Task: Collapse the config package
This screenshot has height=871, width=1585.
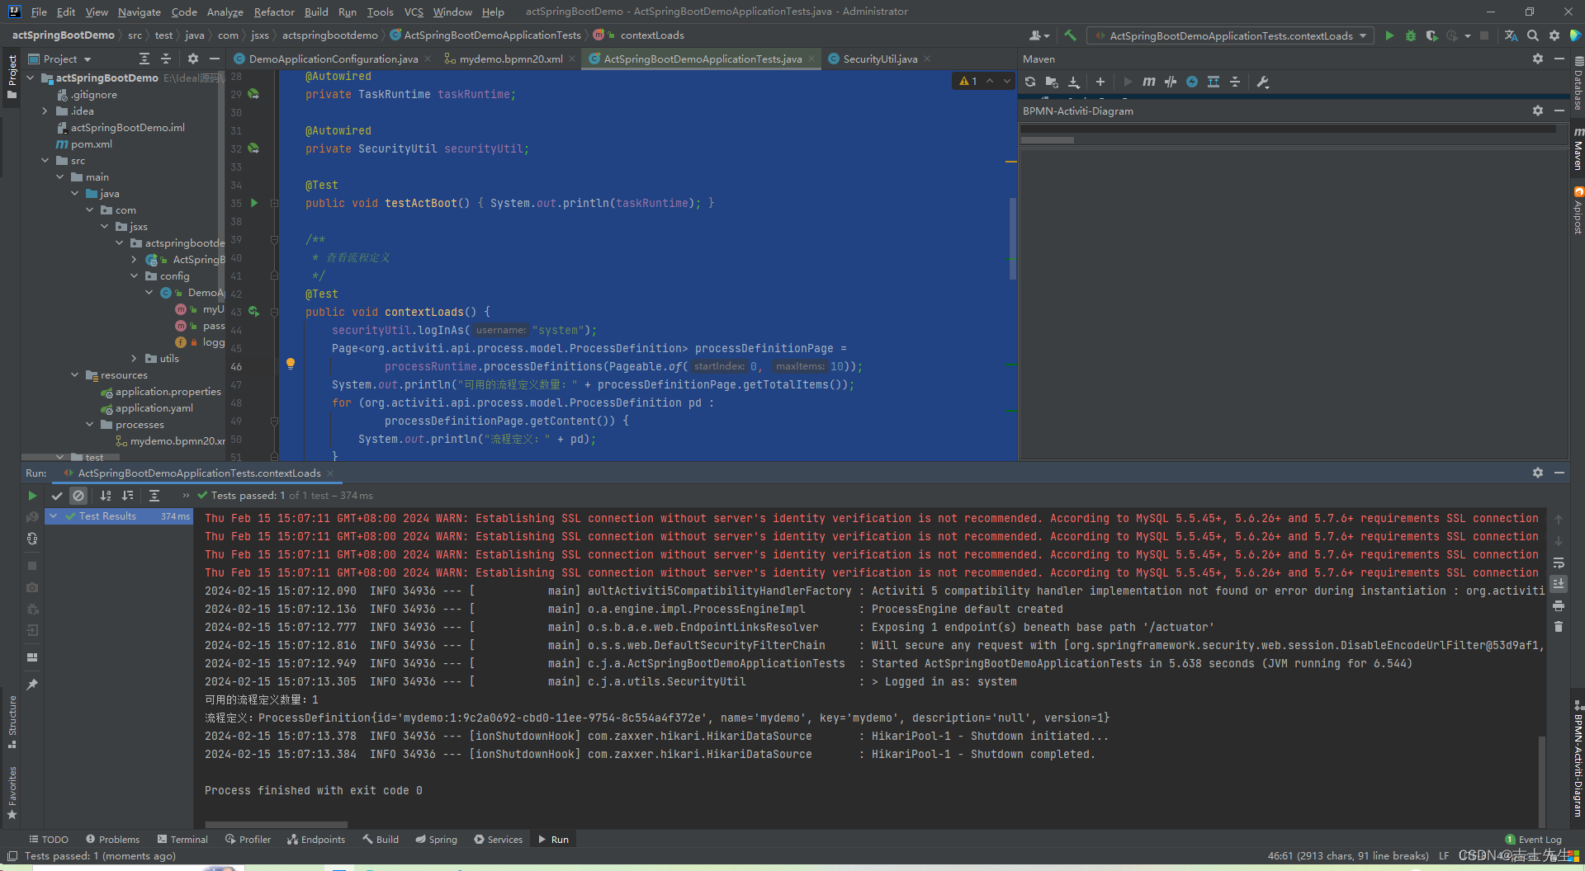Action: point(135,276)
